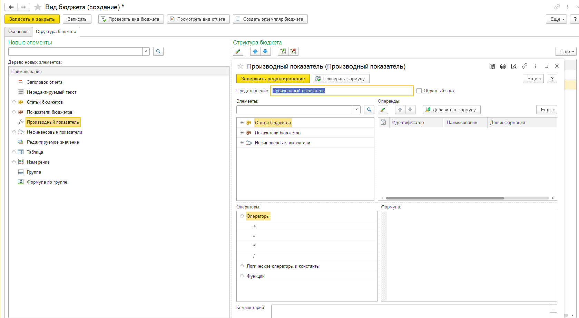Save the dialog with the diskette icon
Image resolution: width=579 pixels, height=318 pixels.
(x=492, y=66)
